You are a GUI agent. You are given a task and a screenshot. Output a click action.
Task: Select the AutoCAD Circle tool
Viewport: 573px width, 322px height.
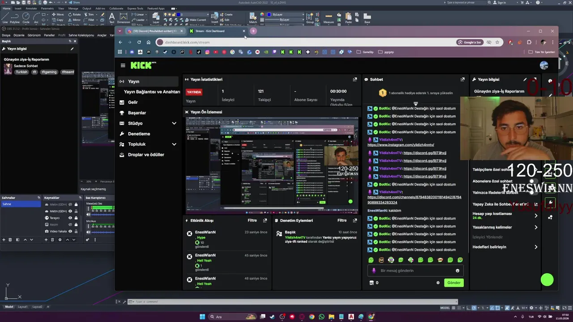click(26, 18)
